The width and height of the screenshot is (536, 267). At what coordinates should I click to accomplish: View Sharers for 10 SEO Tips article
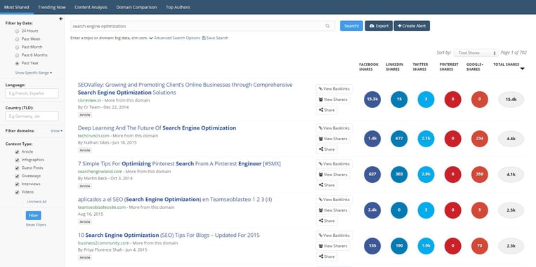coord(332,246)
